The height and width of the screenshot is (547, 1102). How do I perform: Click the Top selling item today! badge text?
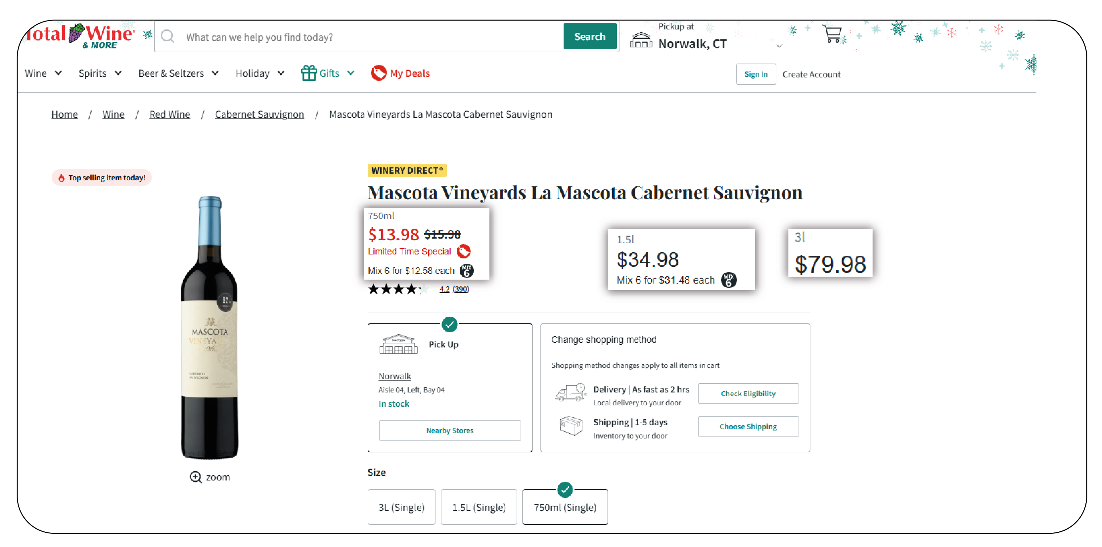tap(107, 178)
